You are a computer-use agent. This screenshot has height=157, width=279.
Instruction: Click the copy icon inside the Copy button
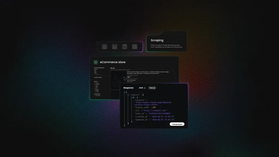[x=154, y=88]
